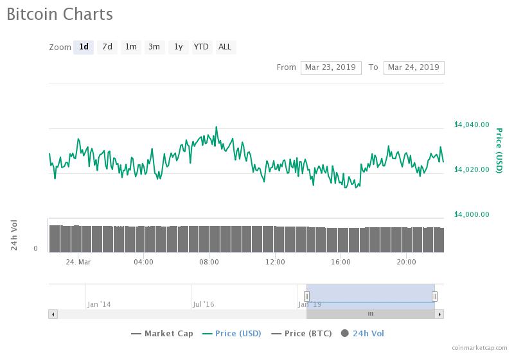Click the To date field
This screenshot has height=353, width=514.
[413, 67]
